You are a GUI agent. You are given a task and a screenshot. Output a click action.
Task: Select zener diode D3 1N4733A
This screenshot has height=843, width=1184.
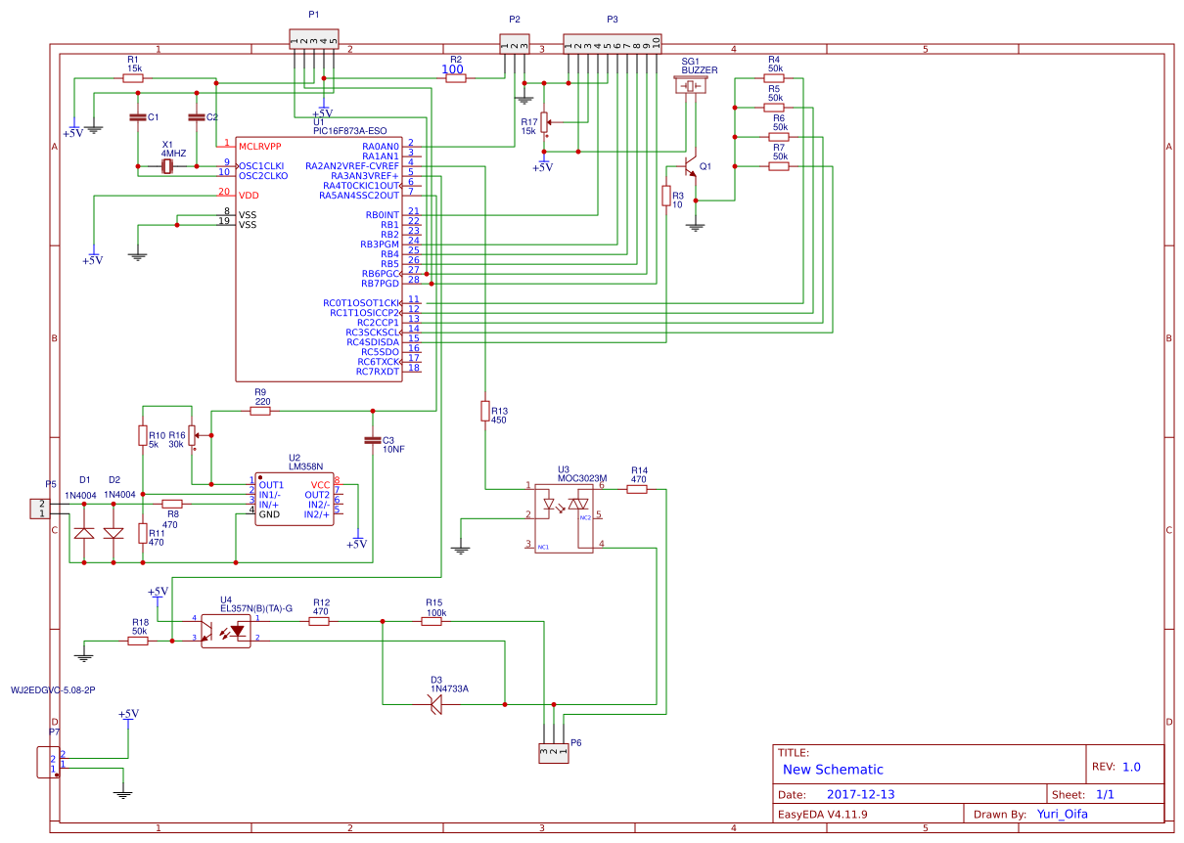tap(437, 704)
